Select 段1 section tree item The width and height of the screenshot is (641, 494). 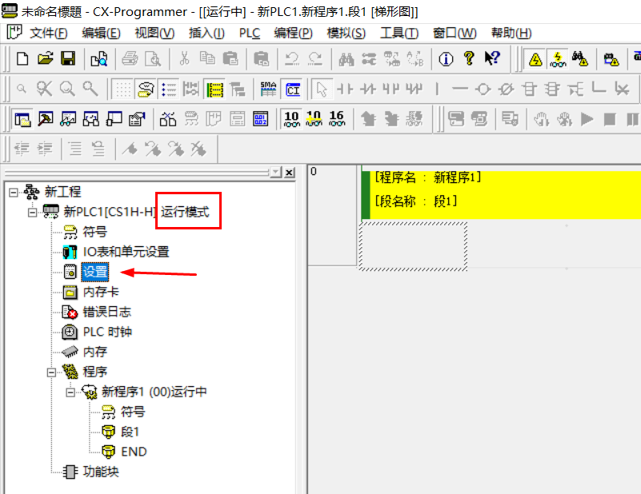coord(130,432)
